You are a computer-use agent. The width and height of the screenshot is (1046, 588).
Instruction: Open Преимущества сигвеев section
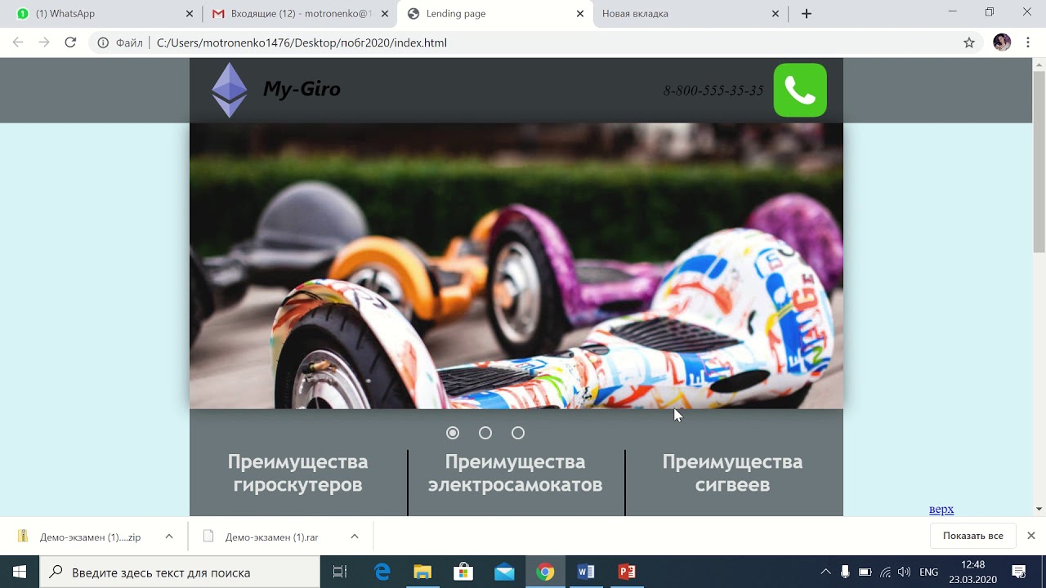pos(733,473)
